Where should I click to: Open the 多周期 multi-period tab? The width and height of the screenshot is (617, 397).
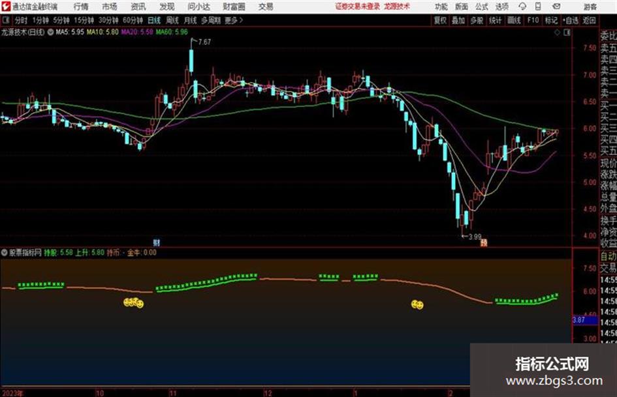tap(210, 20)
